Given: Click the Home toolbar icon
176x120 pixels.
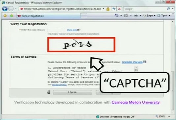Looking at the screenshot, I should (x=116, y=16).
